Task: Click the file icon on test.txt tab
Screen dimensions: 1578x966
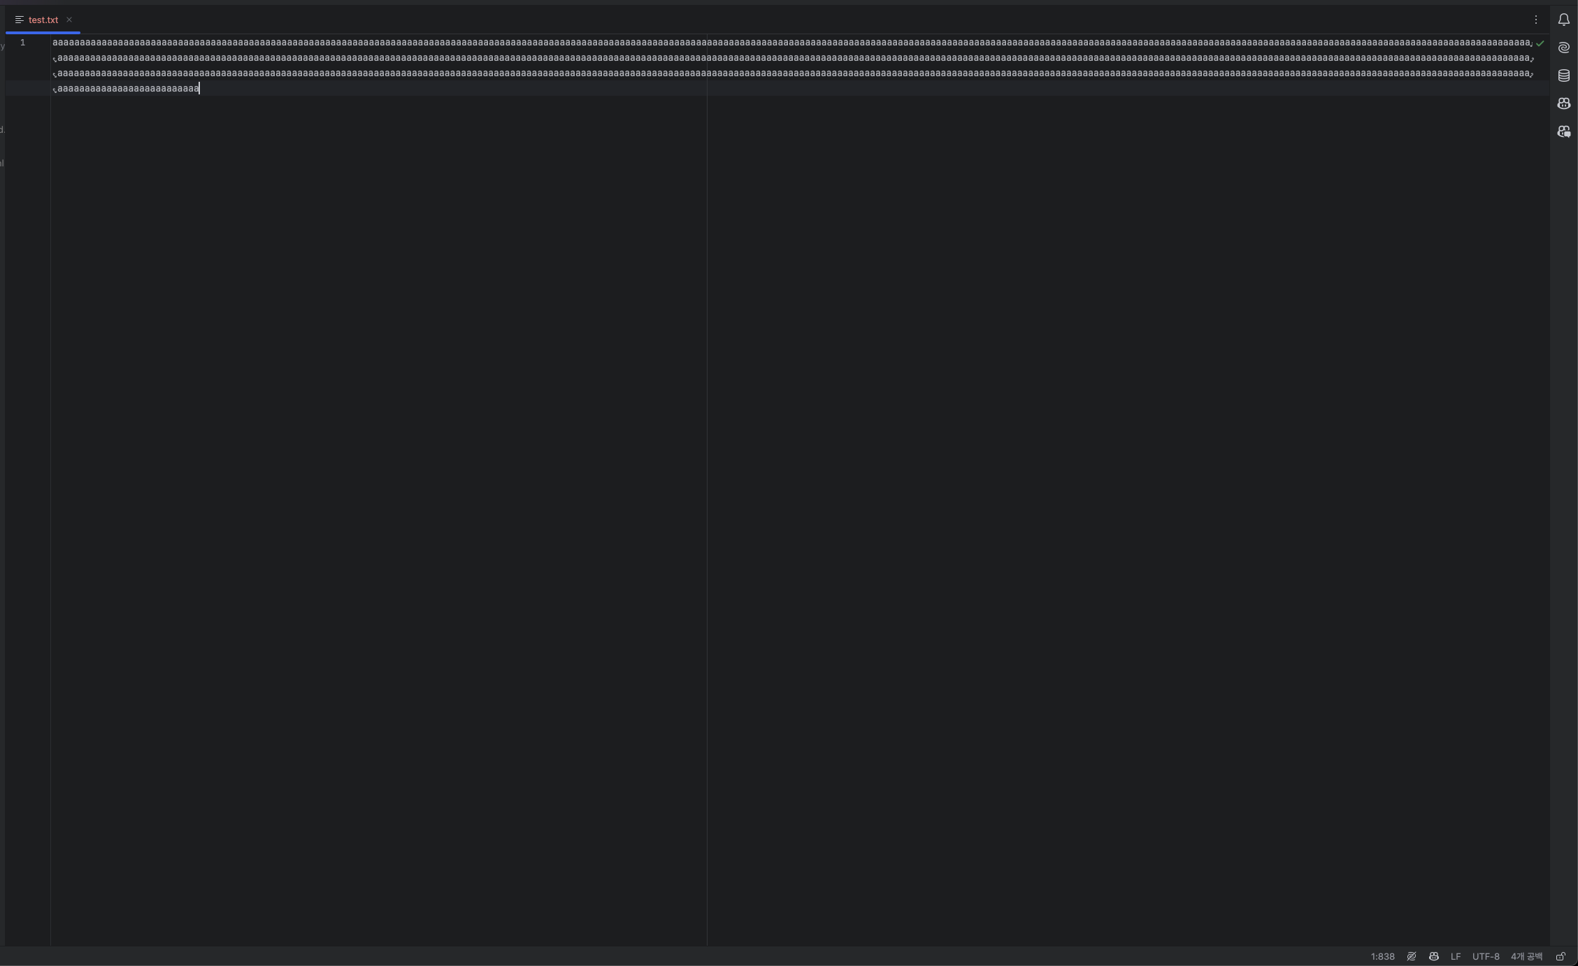Action: click(20, 20)
